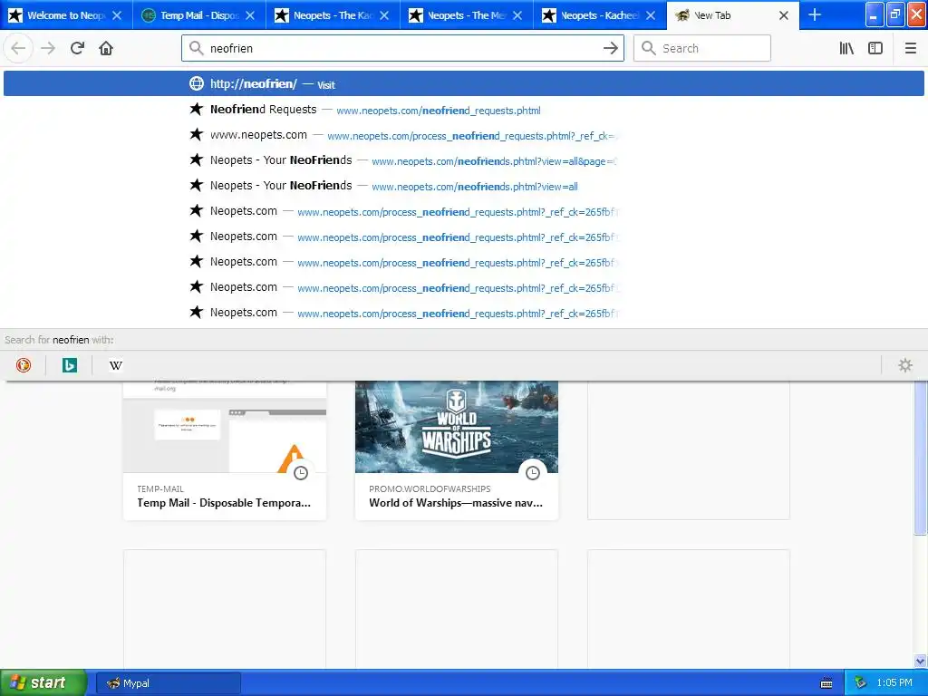Close the Temp Mail tab
This screenshot has width=928, height=696.
click(x=250, y=15)
